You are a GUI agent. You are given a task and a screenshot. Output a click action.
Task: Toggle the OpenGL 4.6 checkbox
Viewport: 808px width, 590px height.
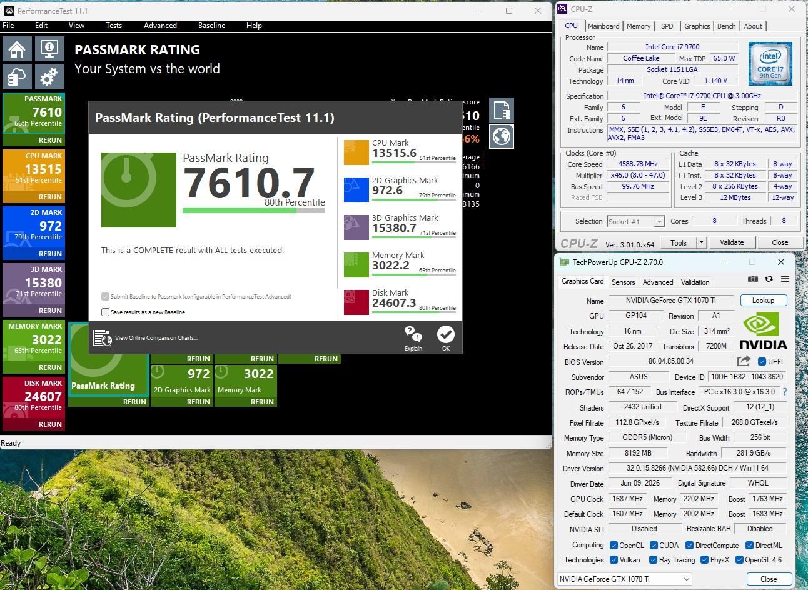pos(739,560)
